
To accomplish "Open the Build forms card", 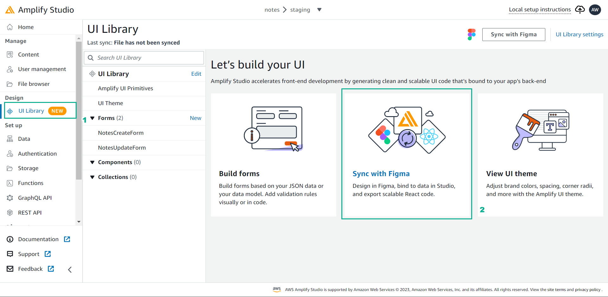I will click(x=274, y=155).
